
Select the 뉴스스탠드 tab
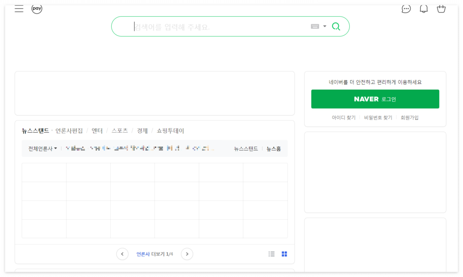pos(35,131)
